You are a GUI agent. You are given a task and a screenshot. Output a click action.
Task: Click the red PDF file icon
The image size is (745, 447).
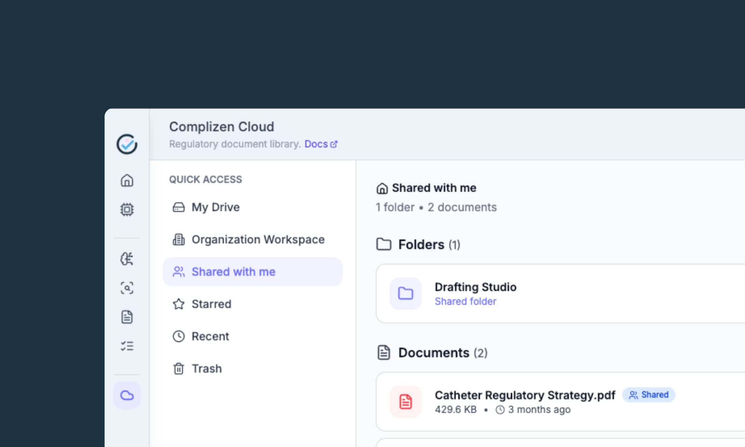coord(406,402)
